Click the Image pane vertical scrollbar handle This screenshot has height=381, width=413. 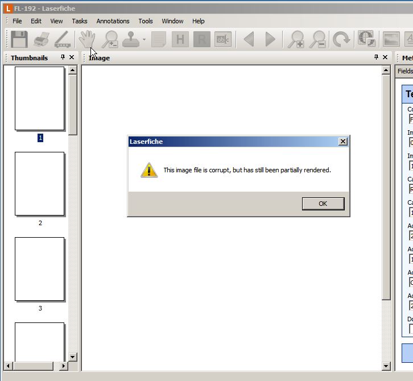coord(386,187)
